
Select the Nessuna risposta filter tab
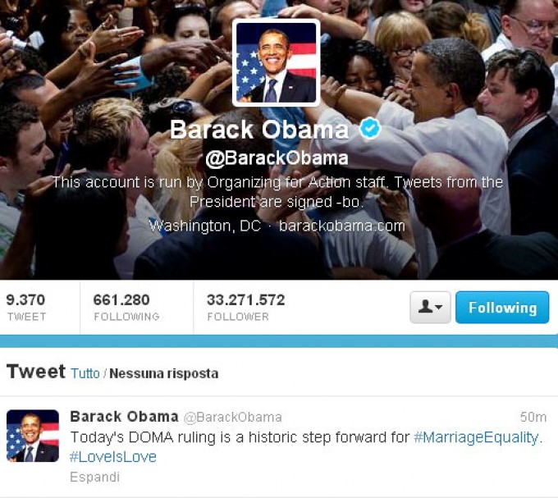(x=163, y=373)
